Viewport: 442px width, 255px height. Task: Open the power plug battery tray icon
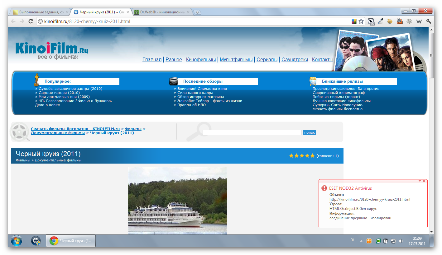(x=386, y=241)
